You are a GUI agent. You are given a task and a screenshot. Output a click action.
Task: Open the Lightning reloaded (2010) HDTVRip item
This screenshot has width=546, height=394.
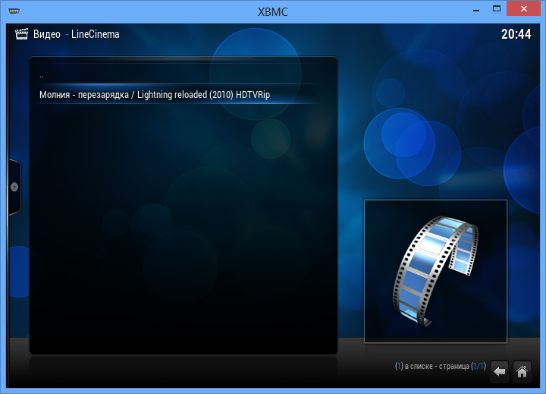[x=177, y=94]
